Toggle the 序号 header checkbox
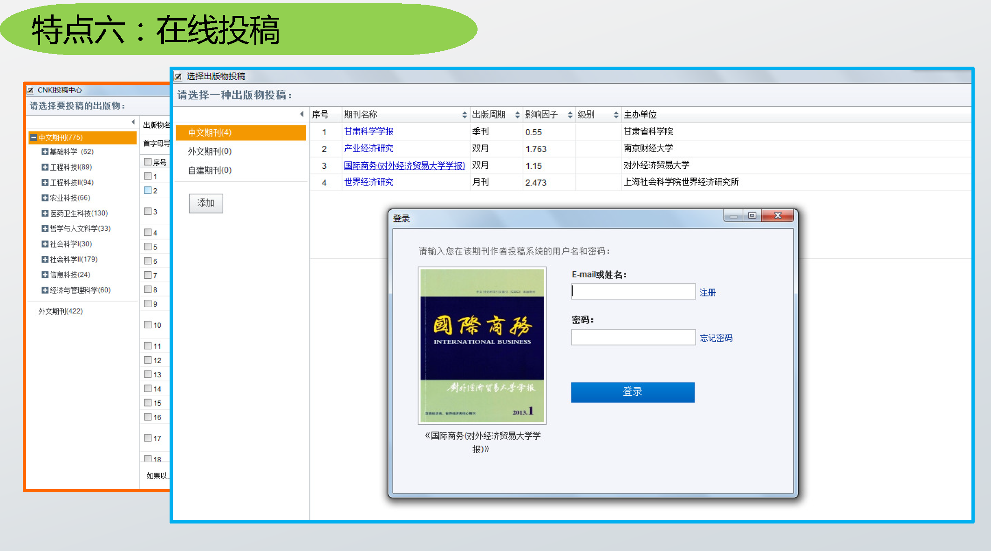991x551 pixels. pyautogui.click(x=148, y=162)
